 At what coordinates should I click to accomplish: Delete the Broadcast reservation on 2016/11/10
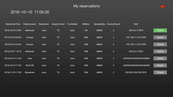160,72
